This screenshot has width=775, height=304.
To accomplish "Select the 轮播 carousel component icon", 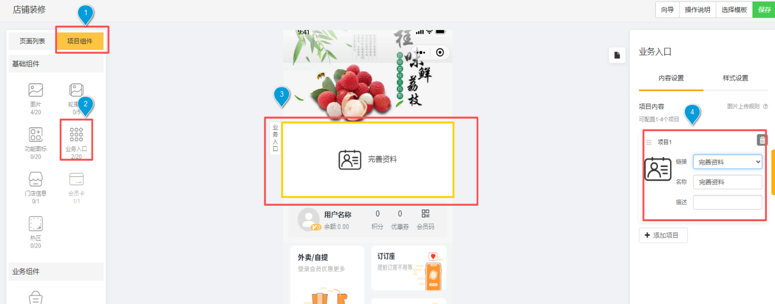I will (76, 90).
